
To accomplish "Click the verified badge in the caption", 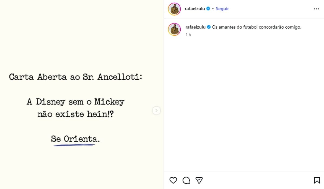I will tap(209, 27).
